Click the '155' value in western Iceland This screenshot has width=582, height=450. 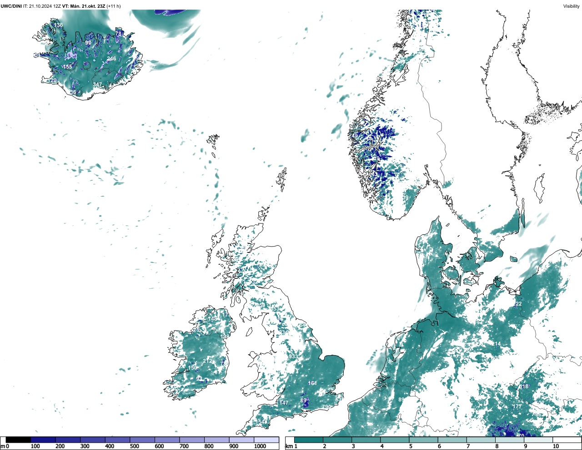click(67, 67)
